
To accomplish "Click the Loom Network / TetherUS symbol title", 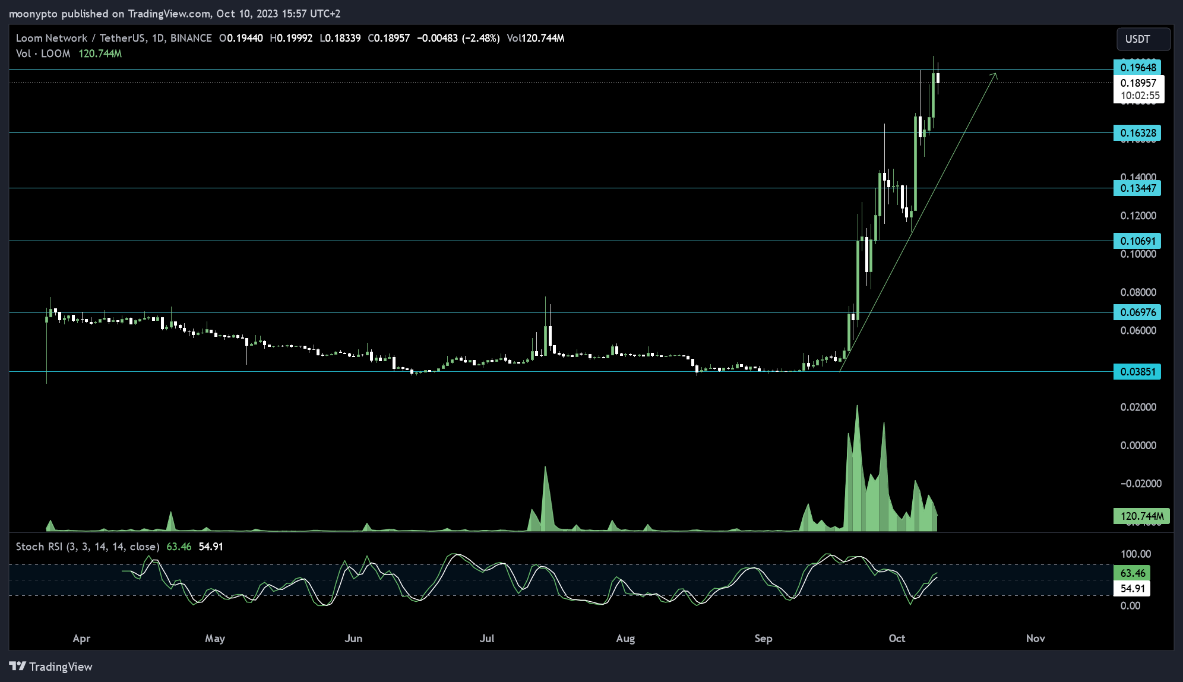I will pos(81,38).
